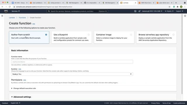Viewport: 187px width, 105px height.
Task: Click the browser forward arrow
Action: (6, 7)
